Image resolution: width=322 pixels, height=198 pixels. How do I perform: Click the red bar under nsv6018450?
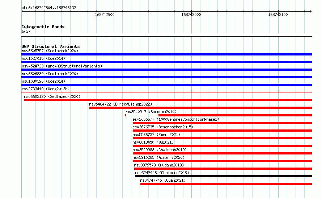pos(222,146)
